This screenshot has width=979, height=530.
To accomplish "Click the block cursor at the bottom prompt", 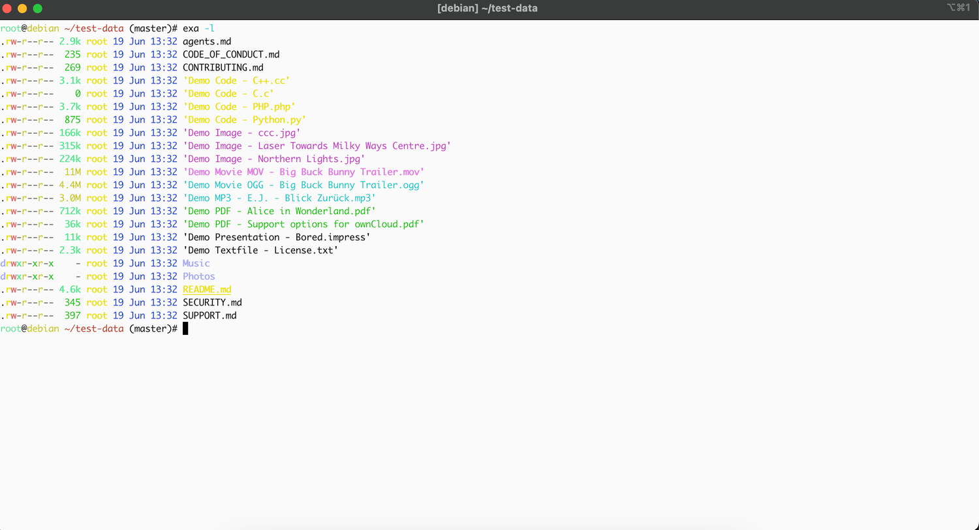I will tap(185, 328).
